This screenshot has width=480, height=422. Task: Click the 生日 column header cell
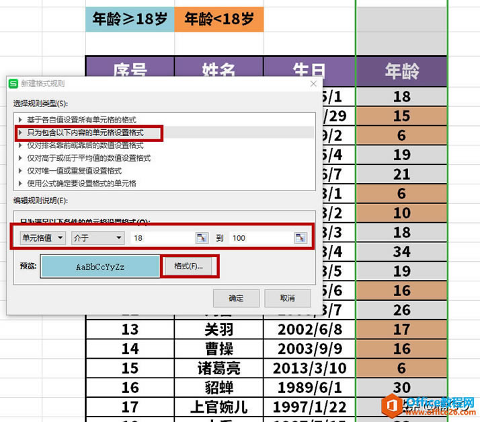click(x=309, y=67)
